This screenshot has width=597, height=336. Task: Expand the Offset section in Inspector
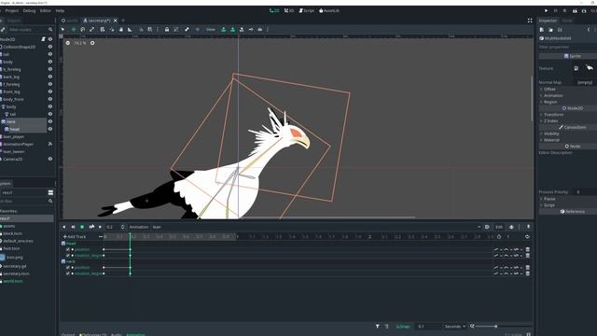click(549, 90)
